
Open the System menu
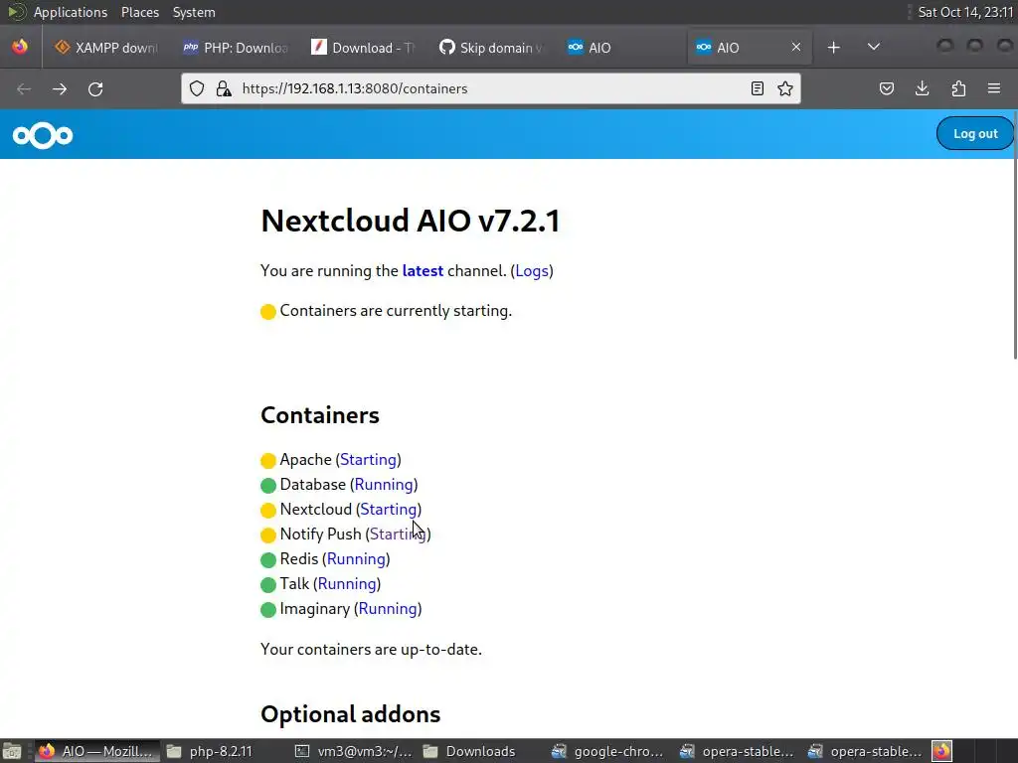click(x=194, y=12)
